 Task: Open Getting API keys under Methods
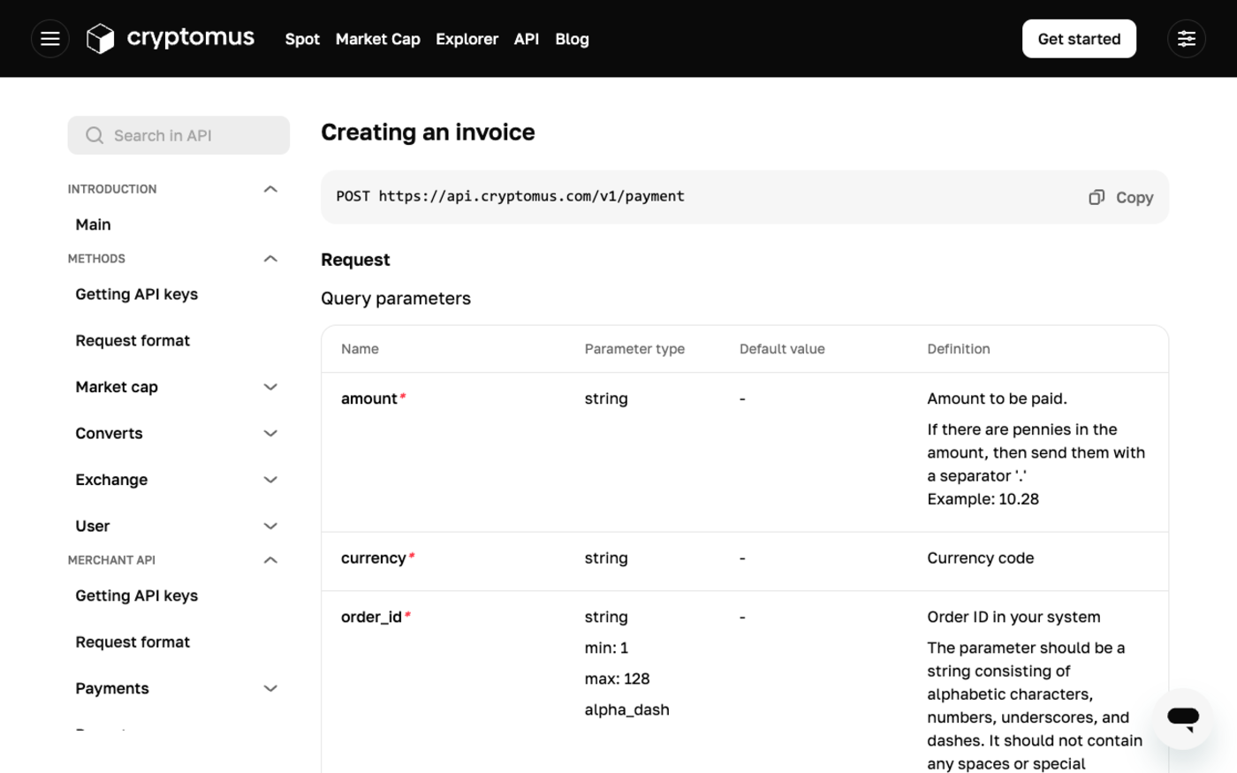click(x=136, y=294)
